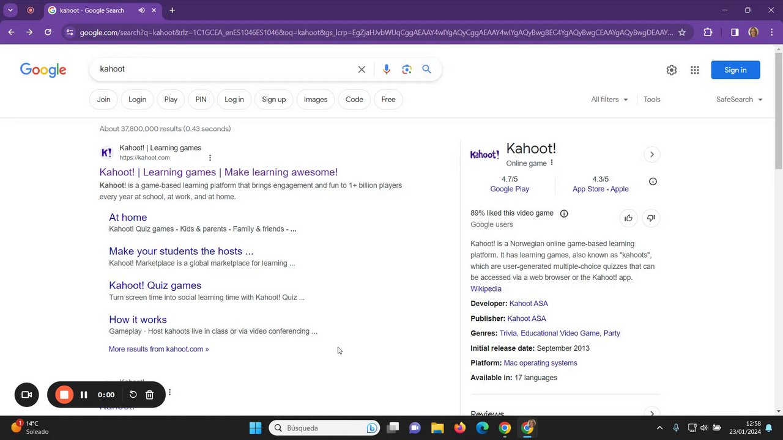Reload the page in Chrome
This screenshot has width=783, height=440.
point(48,32)
